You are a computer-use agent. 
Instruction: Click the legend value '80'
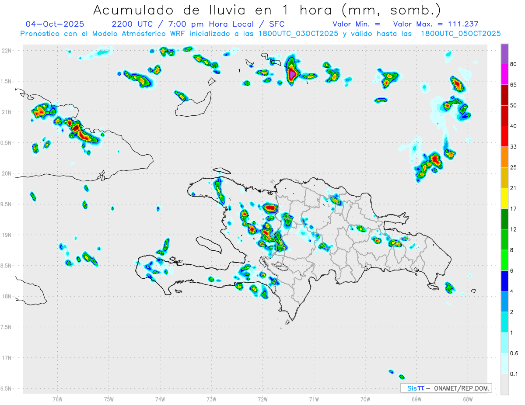pos(514,65)
